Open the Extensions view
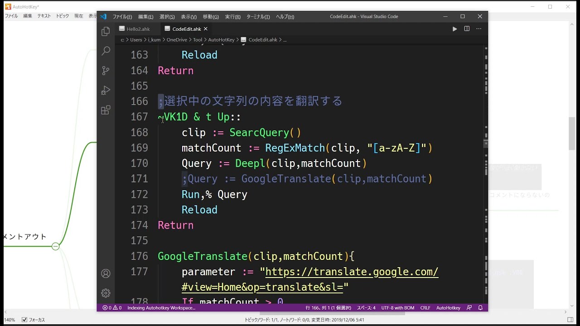 [x=106, y=110]
